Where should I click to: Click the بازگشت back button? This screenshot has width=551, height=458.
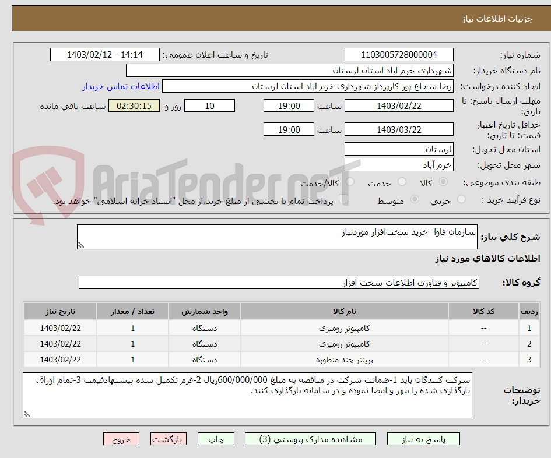point(169,439)
